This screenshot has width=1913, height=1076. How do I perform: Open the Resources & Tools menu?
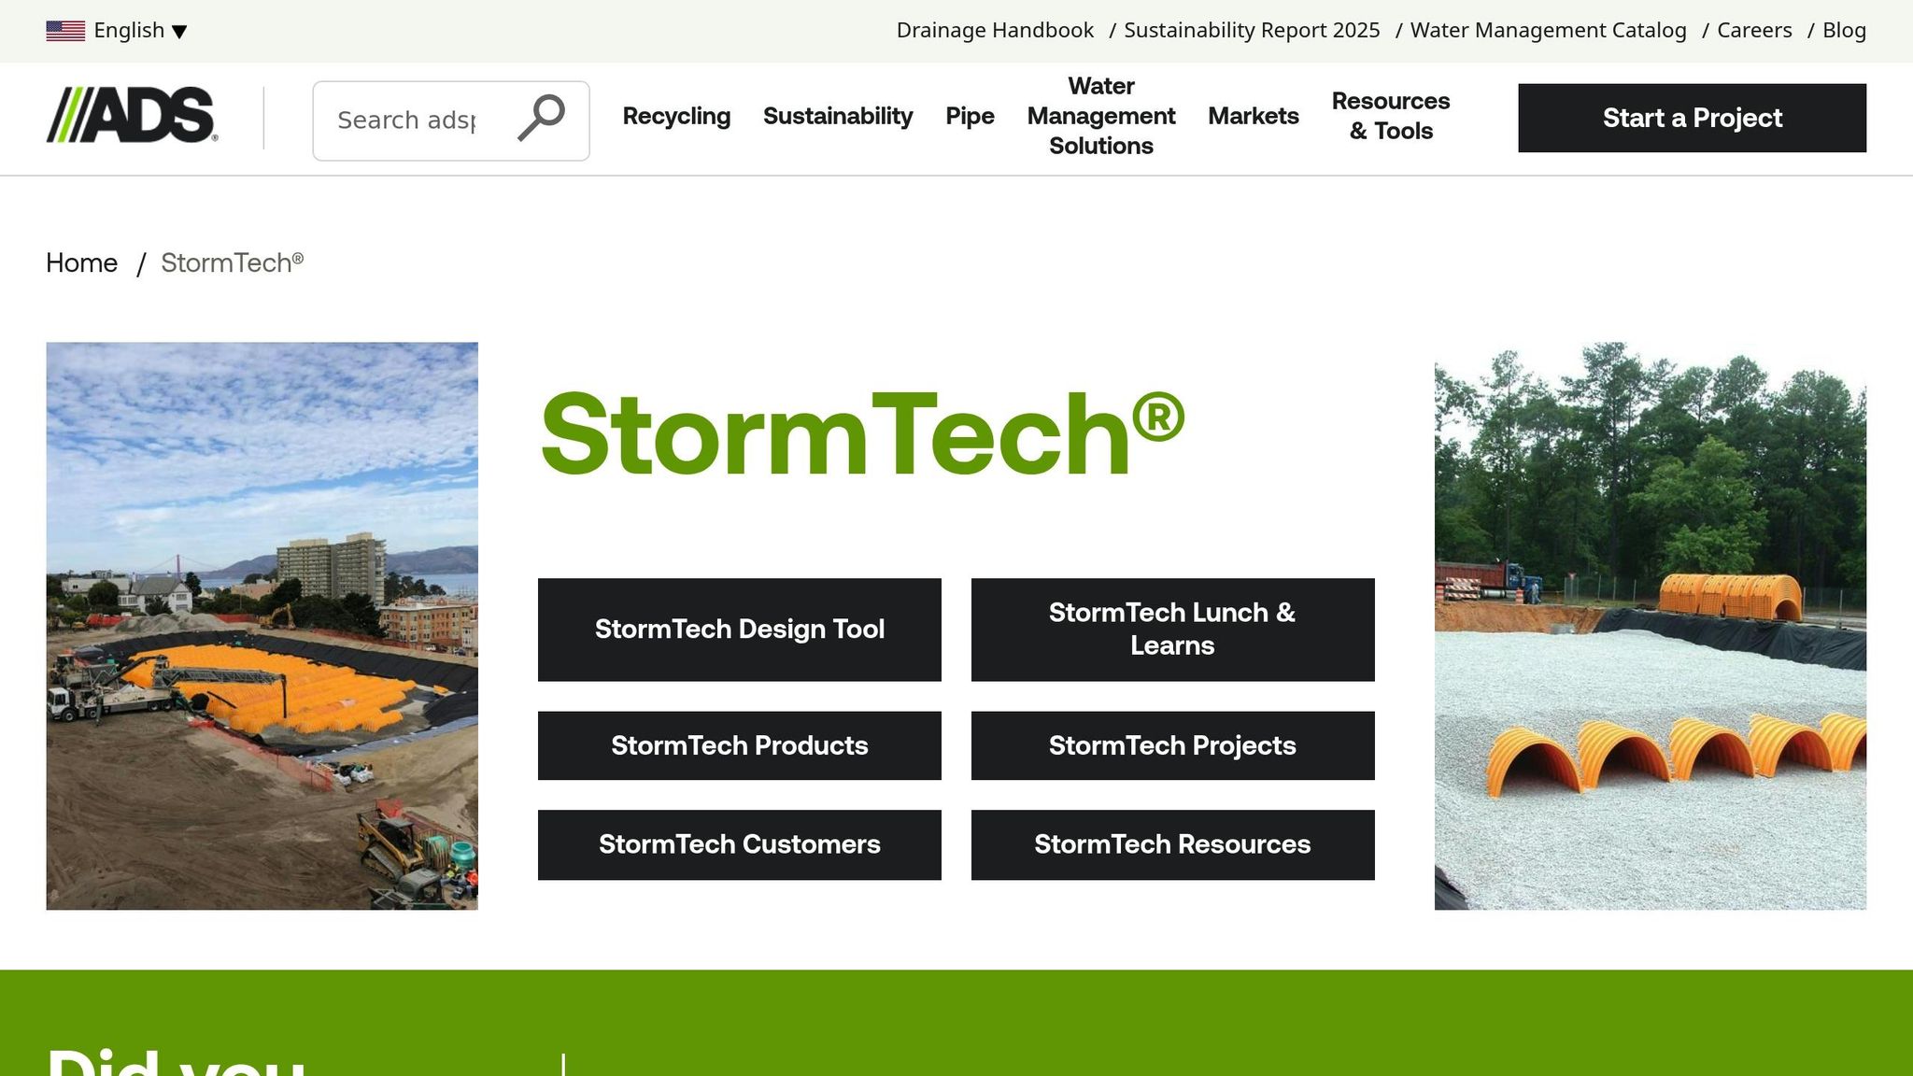click(x=1391, y=116)
